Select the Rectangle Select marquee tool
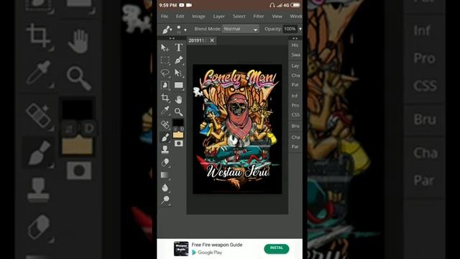Screen dimensions: 460x259 pyautogui.click(x=165, y=60)
